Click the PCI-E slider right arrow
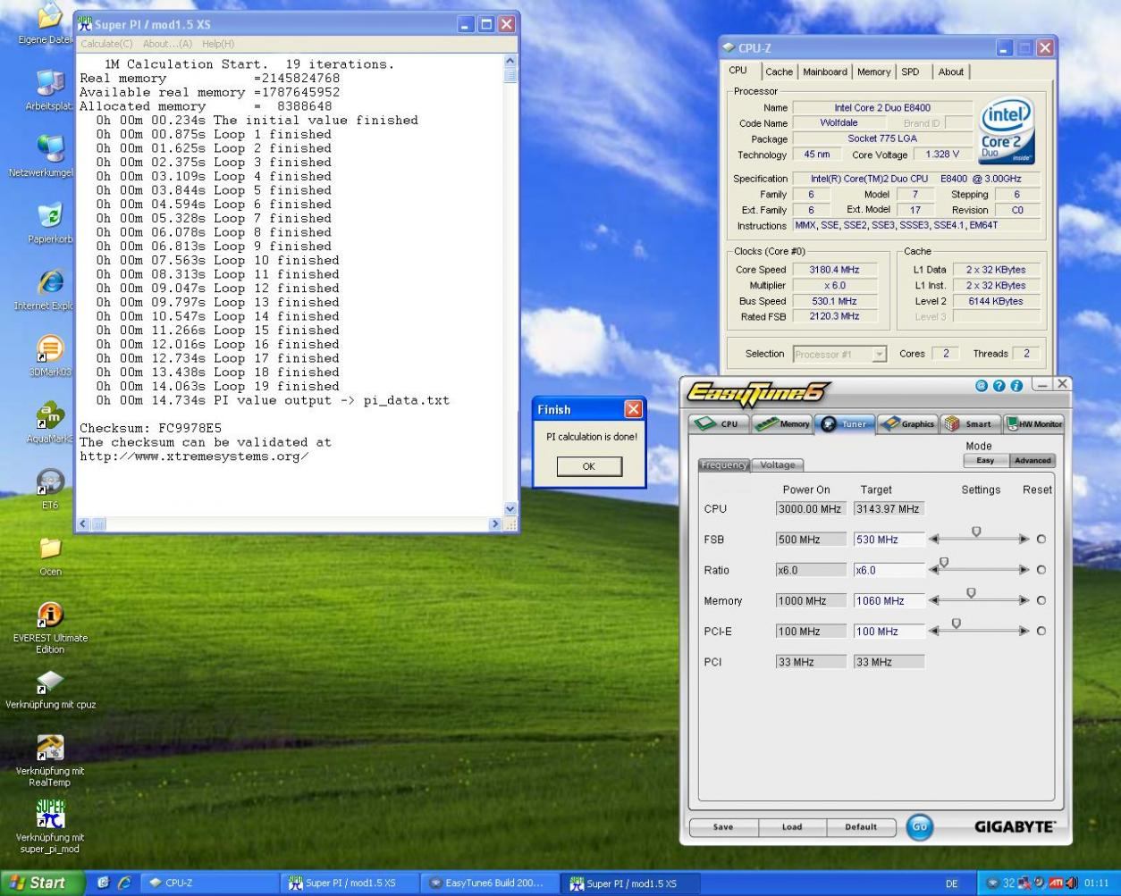Viewport: 1121px width, 896px height. (x=1024, y=631)
